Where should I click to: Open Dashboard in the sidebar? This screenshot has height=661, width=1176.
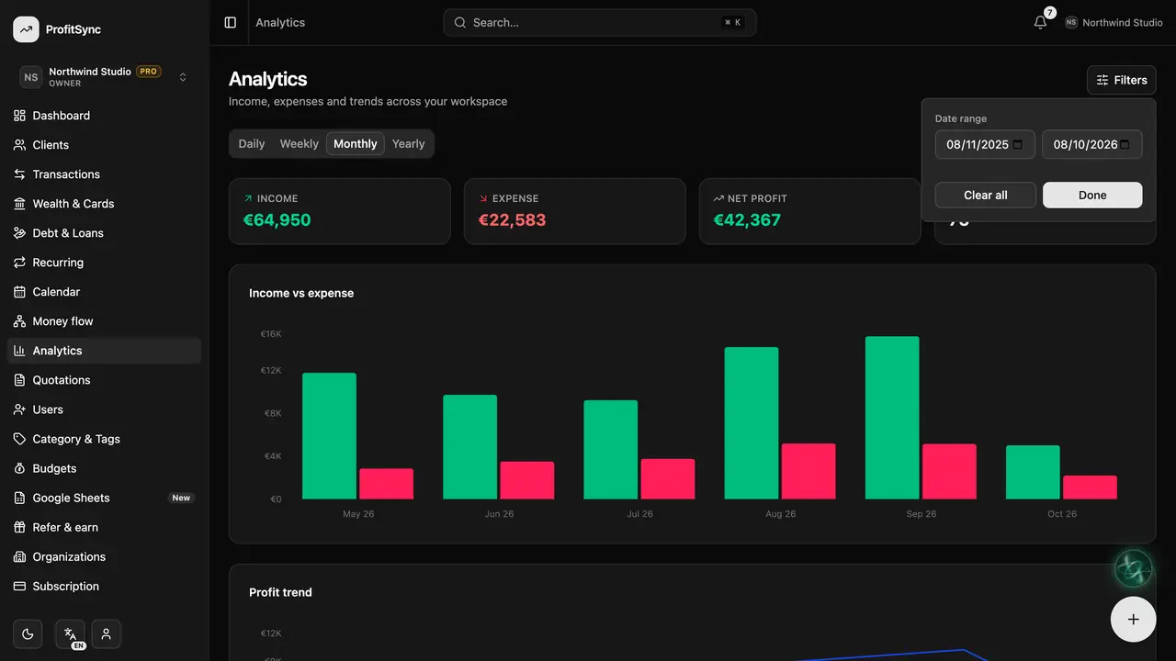104,116
